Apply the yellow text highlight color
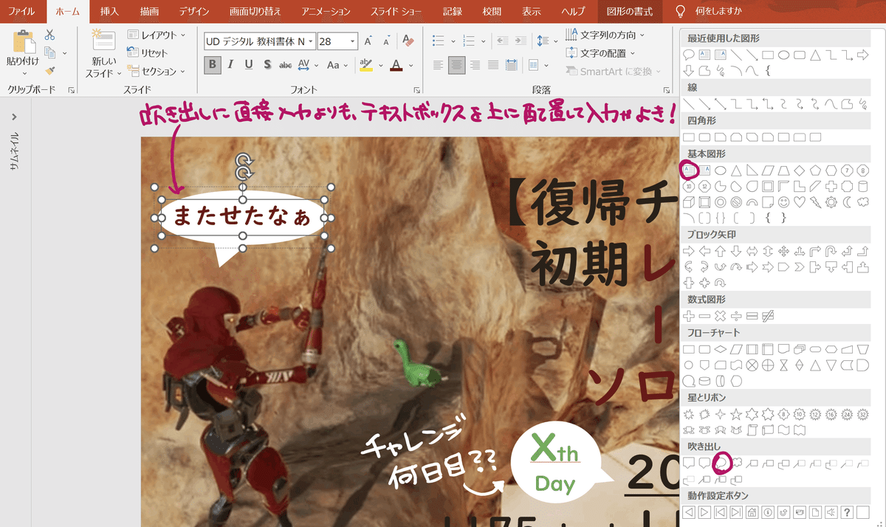The image size is (886, 527). [x=365, y=65]
